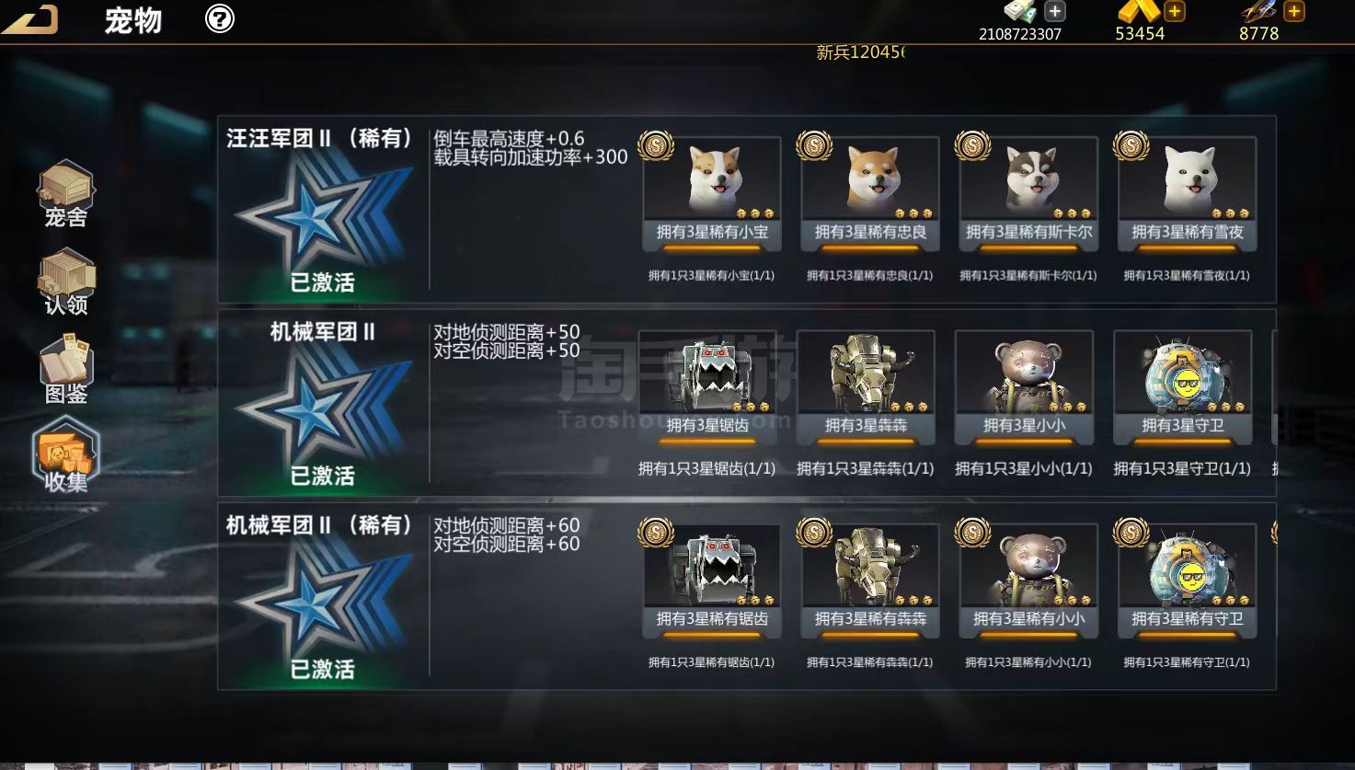The width and height of the screenshot is (1355, 770).
Task: Select the 拥有3星稀有雪夜 white dog card
Action: (x=1187, y=194)
